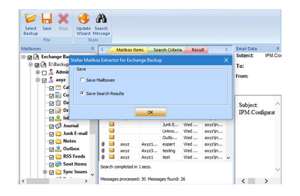Uncheck the RSS Feeds checkbox
Viewport: 300px width, 196px height.
click(52, 157)
